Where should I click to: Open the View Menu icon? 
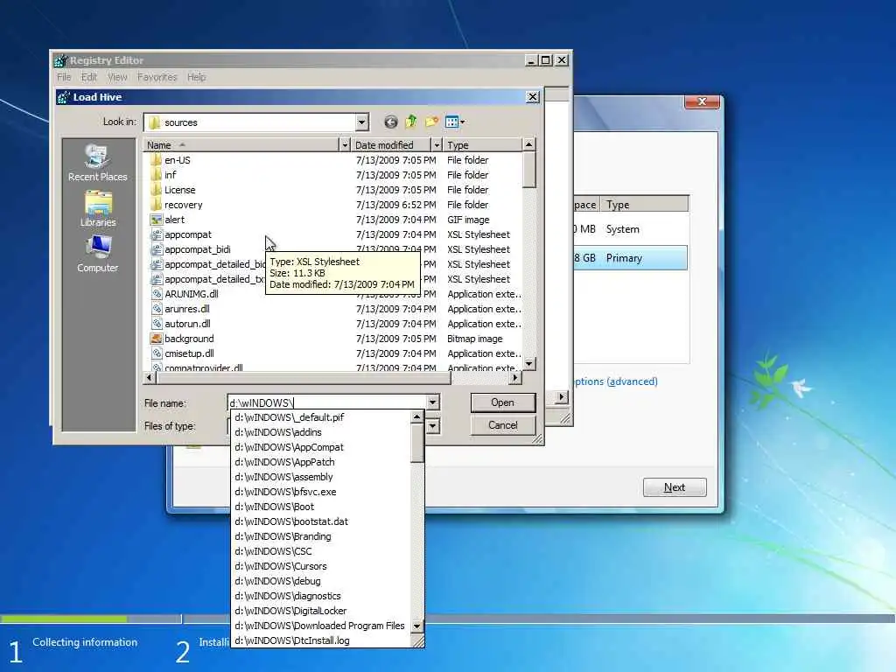pyautogui.click(x=451, y=122)
